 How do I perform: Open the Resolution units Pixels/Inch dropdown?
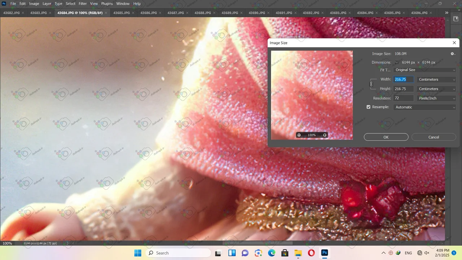pyautogui.click(x=436, y=98)
